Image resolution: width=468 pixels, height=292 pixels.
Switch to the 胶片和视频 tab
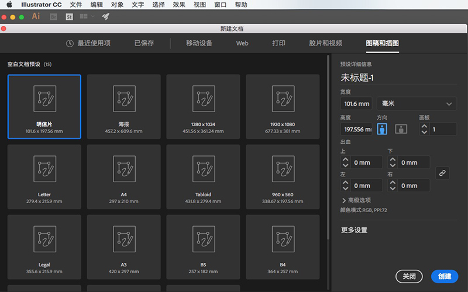[x=325, y=43]
